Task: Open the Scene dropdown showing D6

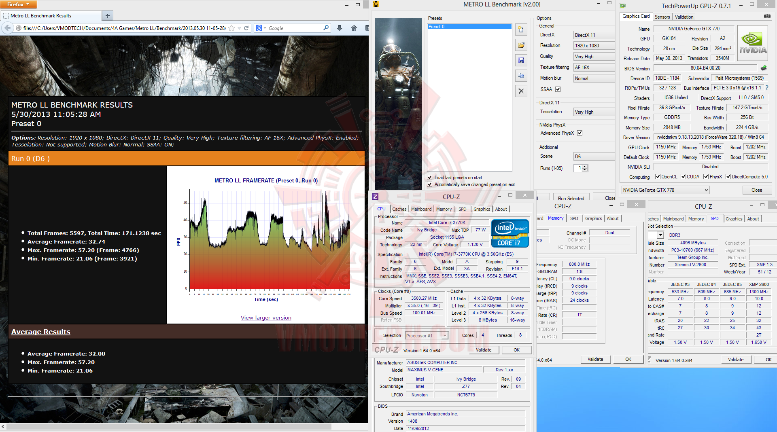Action: [x=594, y=157]
